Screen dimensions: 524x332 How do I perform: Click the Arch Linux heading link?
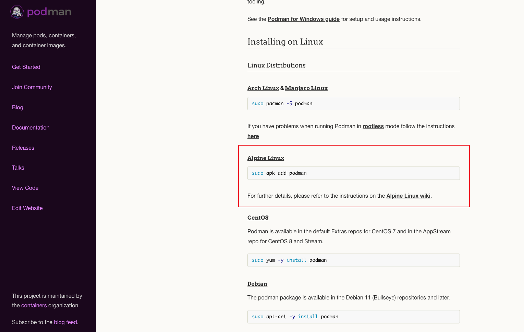pyautogui.click(x=263, y=88)
